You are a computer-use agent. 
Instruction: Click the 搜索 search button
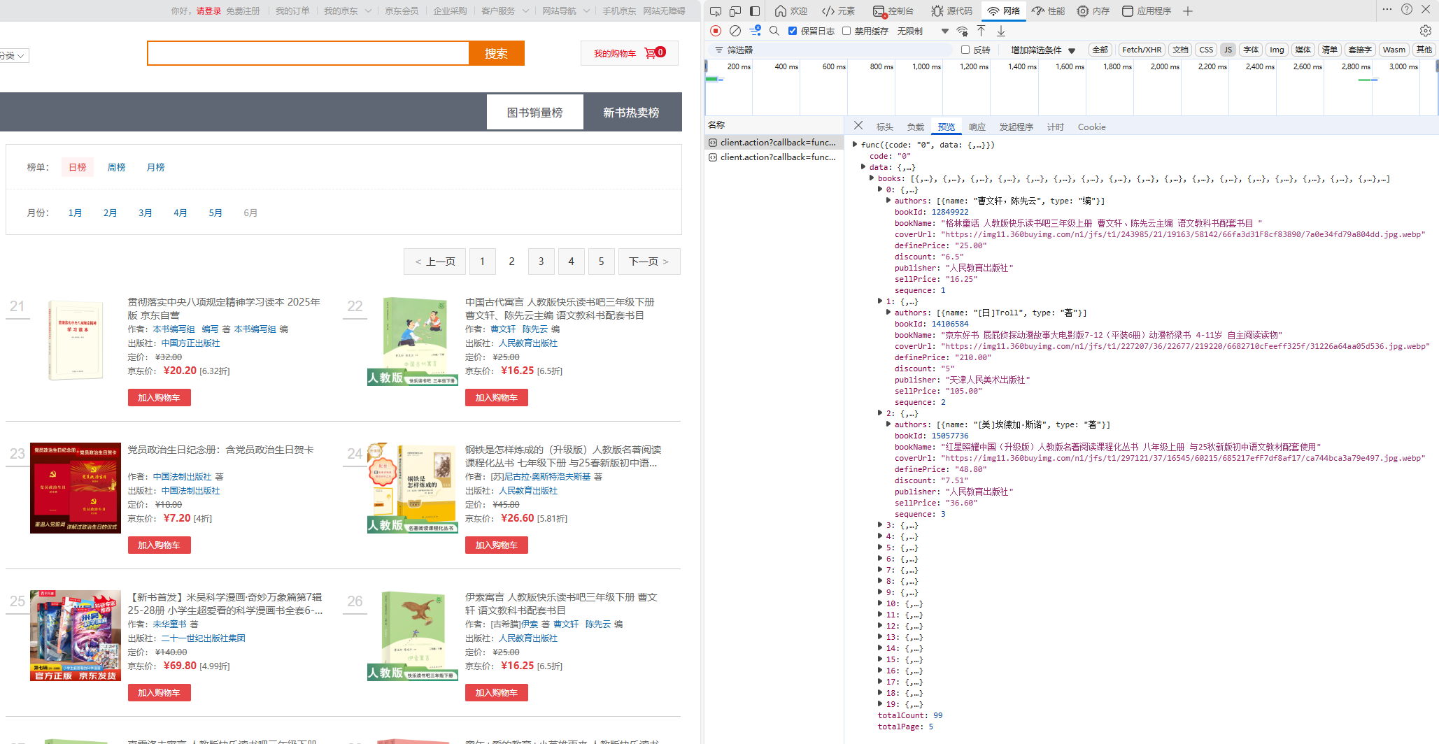point(497,53)
